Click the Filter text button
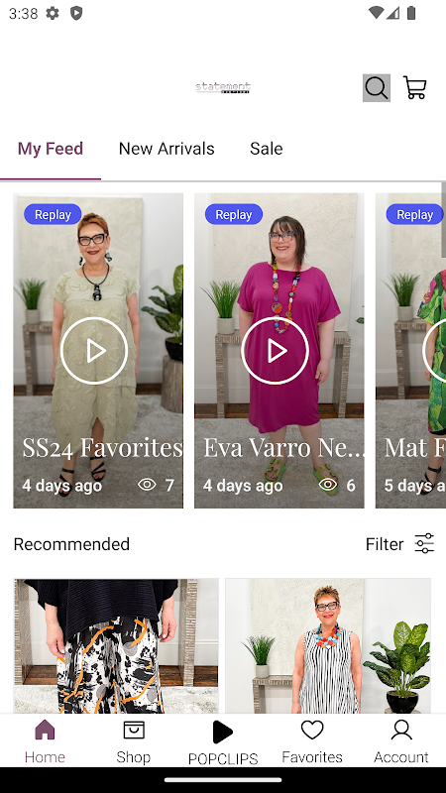This screenshot has width=446, height=793. coord(385,544)
